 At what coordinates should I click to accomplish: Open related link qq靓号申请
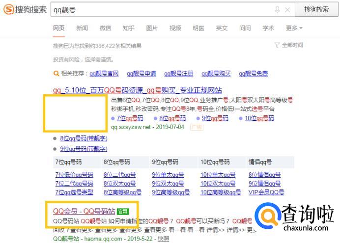pyautogui.click(x=142, y=74)
